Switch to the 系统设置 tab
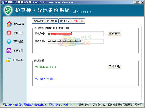The height and width of the screenshot is (108, 145). (39, 21)
